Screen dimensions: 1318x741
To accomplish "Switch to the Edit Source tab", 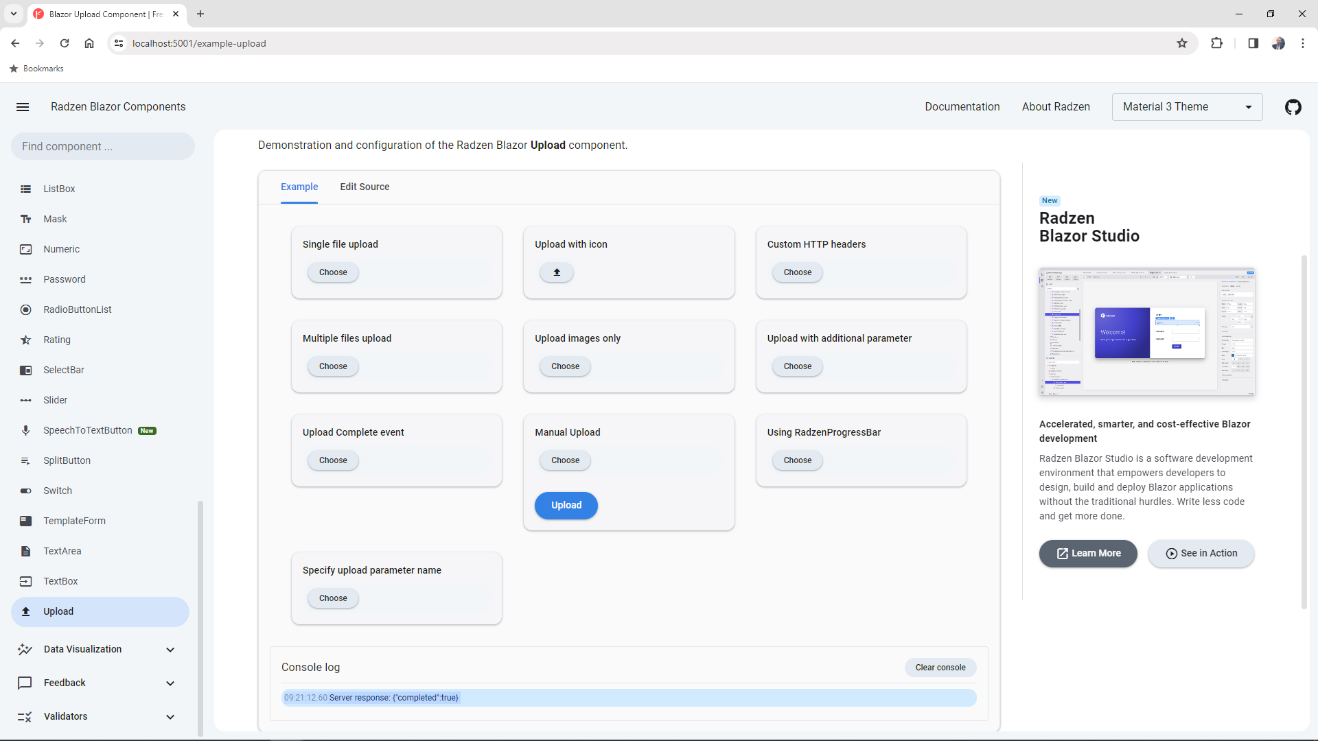I will [x=365, y=187].
